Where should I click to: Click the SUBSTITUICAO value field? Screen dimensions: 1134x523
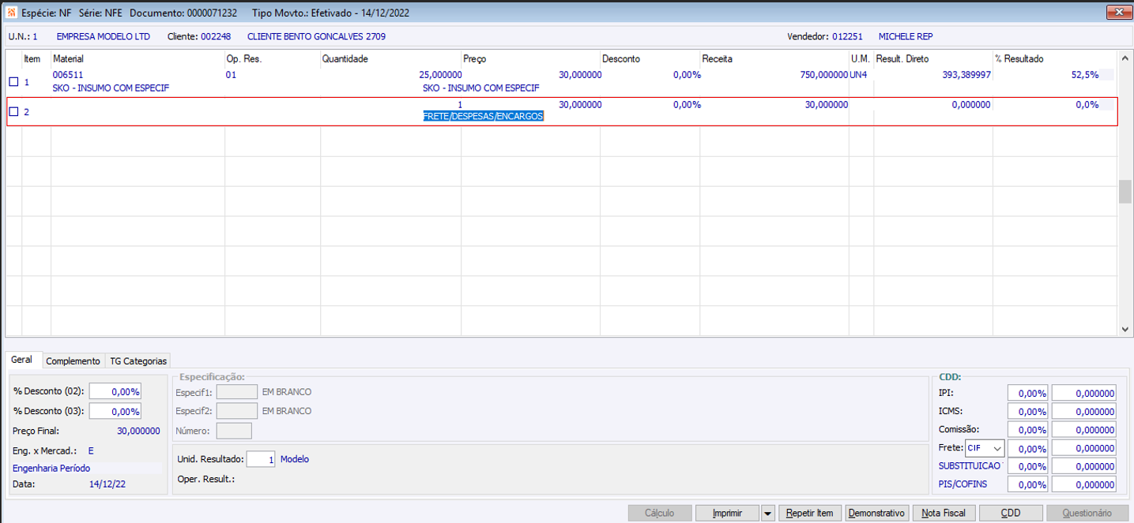tap(1083, 466)
